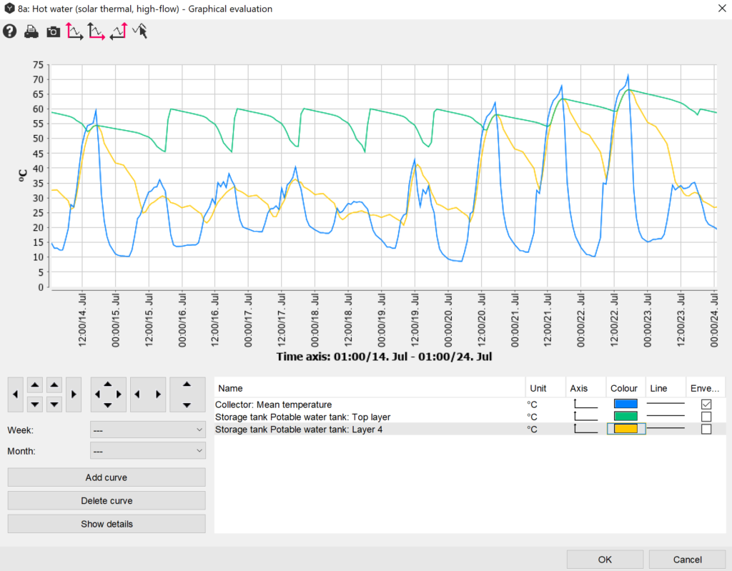Enable envelope checkbox for Top layer curve
This screenshot has height=571, width=732.
tap(706, 417)
